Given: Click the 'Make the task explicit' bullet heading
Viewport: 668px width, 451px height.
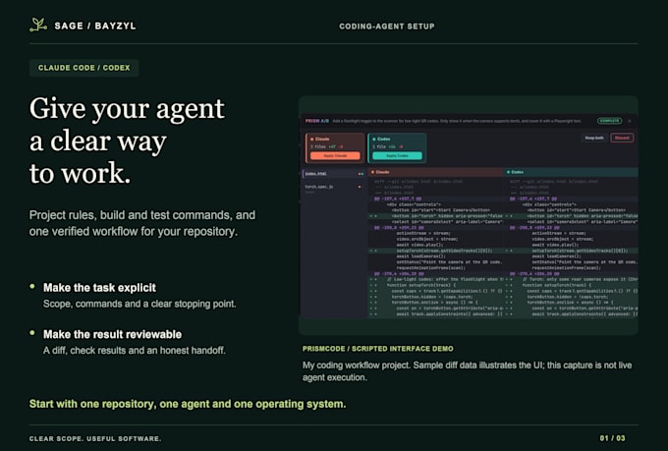Looking at the screenshot, I should point(99,288).
